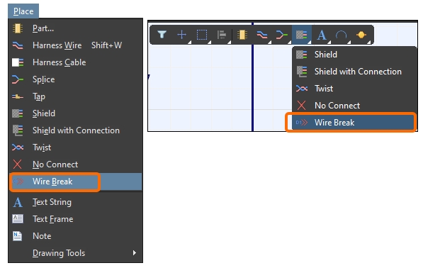Select the text string A toolbar icon
Image resolution: width=423 pixels, height=268 pixels.
(321, 35)
